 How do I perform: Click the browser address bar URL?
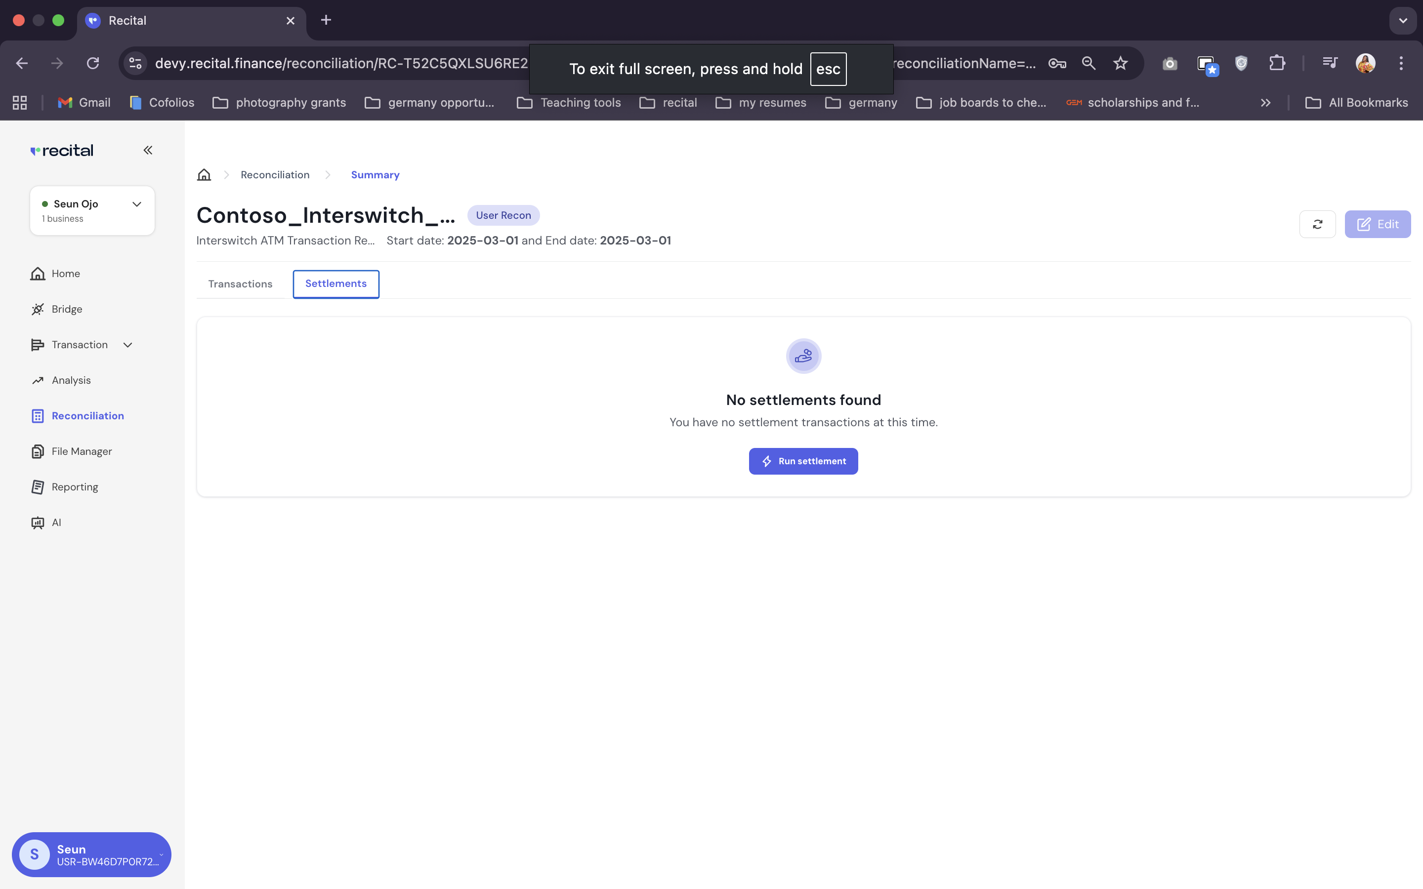coord(341,64)
